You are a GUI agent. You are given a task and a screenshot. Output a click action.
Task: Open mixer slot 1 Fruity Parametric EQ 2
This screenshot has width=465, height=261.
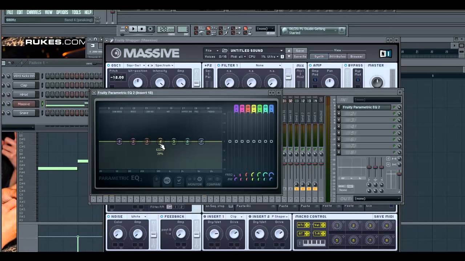pos(366,107)
